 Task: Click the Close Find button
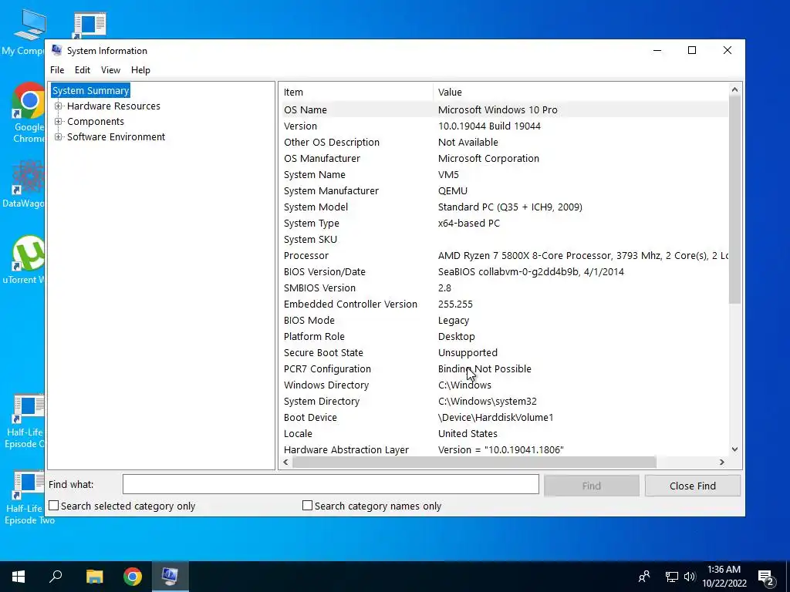692,486
